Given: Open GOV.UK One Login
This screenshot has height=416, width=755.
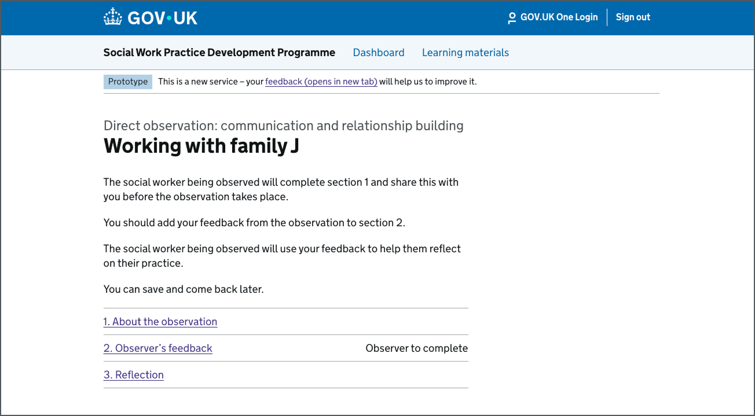Looking at the screenshot, I should tap(559, 17).
